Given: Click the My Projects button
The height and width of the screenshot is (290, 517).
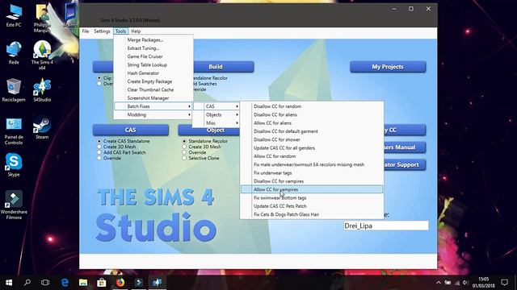Looking at the screenshot, I should pyautogui.click(x=388, y=67).
